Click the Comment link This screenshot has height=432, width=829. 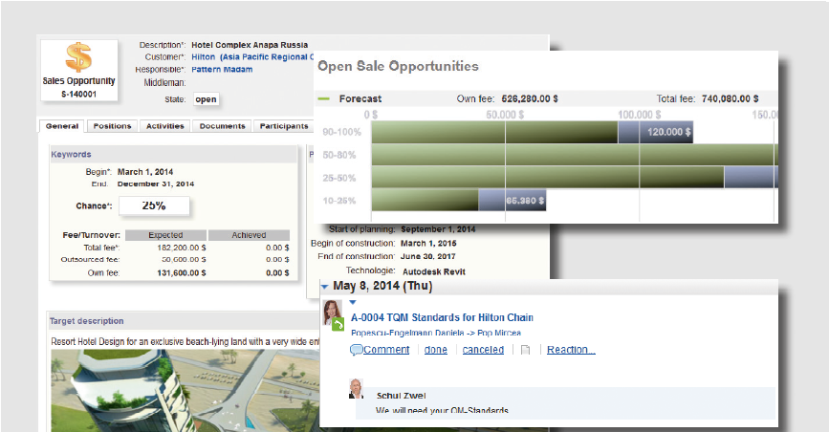tap(386, 350)
